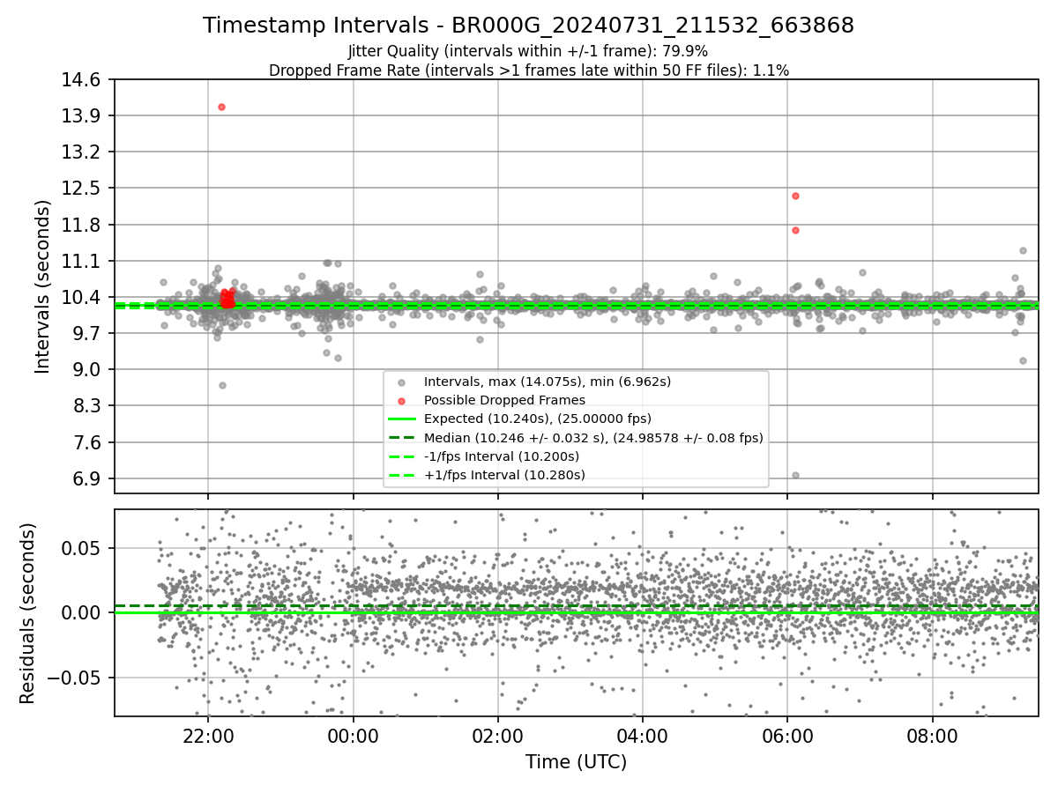This screenshot has height=793, width=1058.
Task: Click the 02:00 x-axis tick label
Action: [x=498, y=735]
